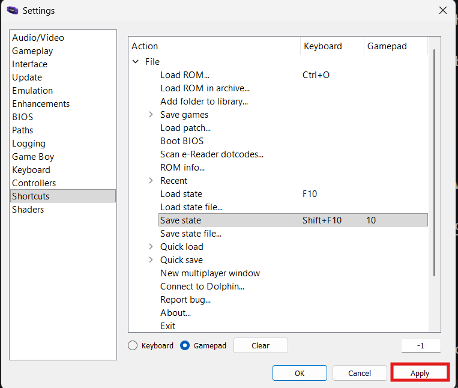Select the Report bug... row
The width and height of the screenshot is (458, 388).
click(293, 300)
